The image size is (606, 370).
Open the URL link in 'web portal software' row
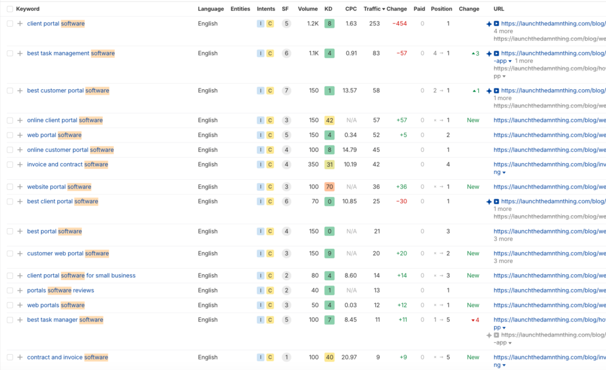[550, 135]
